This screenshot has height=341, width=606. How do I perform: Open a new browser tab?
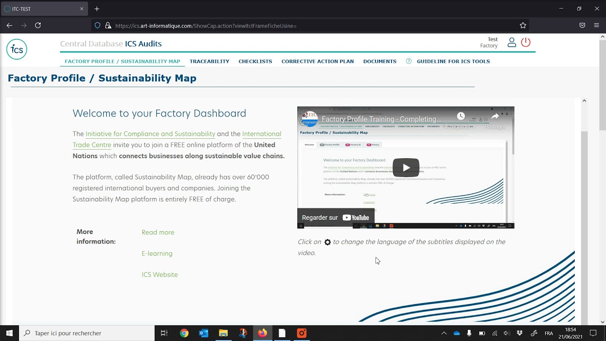coord(97,9)
